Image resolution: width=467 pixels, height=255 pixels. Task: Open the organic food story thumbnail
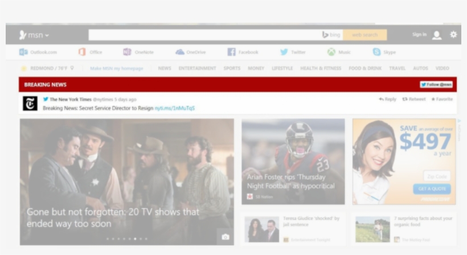(x=372, y=229)
